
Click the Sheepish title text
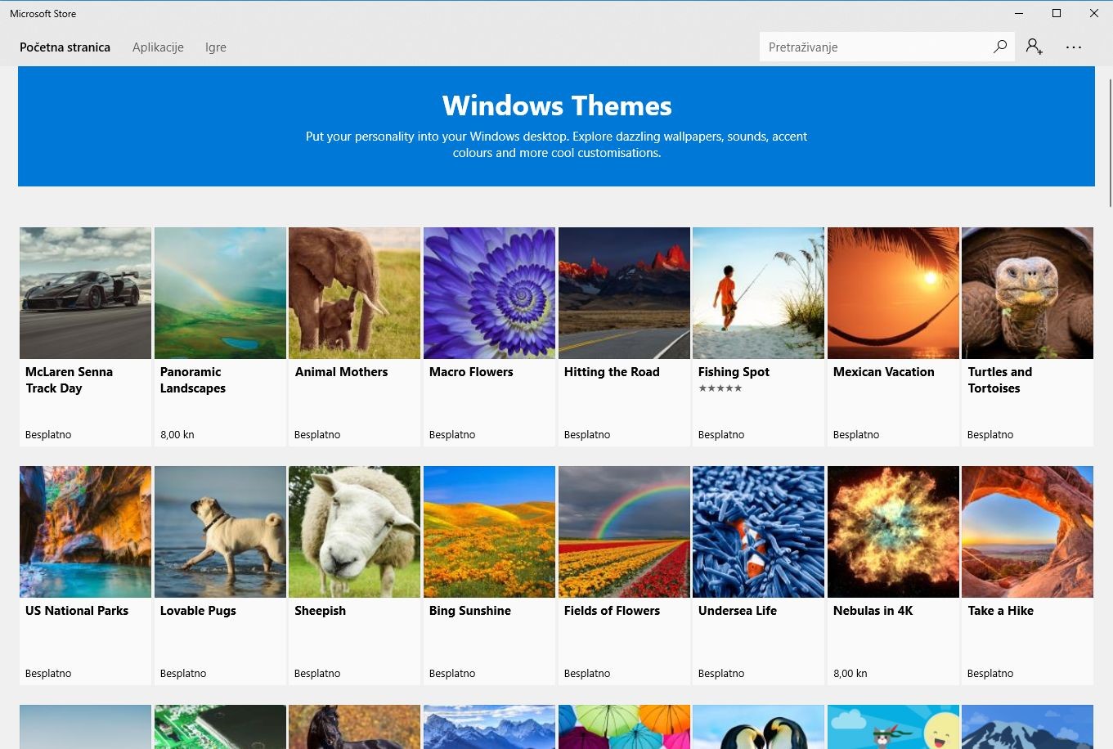(320, 610)
